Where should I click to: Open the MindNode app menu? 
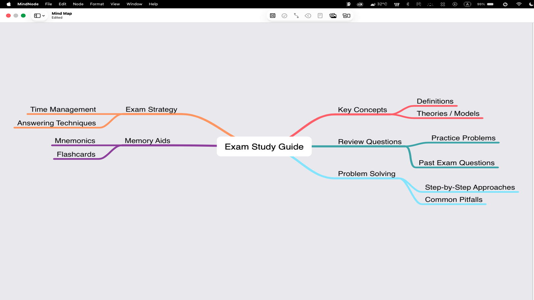tap(28, 4)
